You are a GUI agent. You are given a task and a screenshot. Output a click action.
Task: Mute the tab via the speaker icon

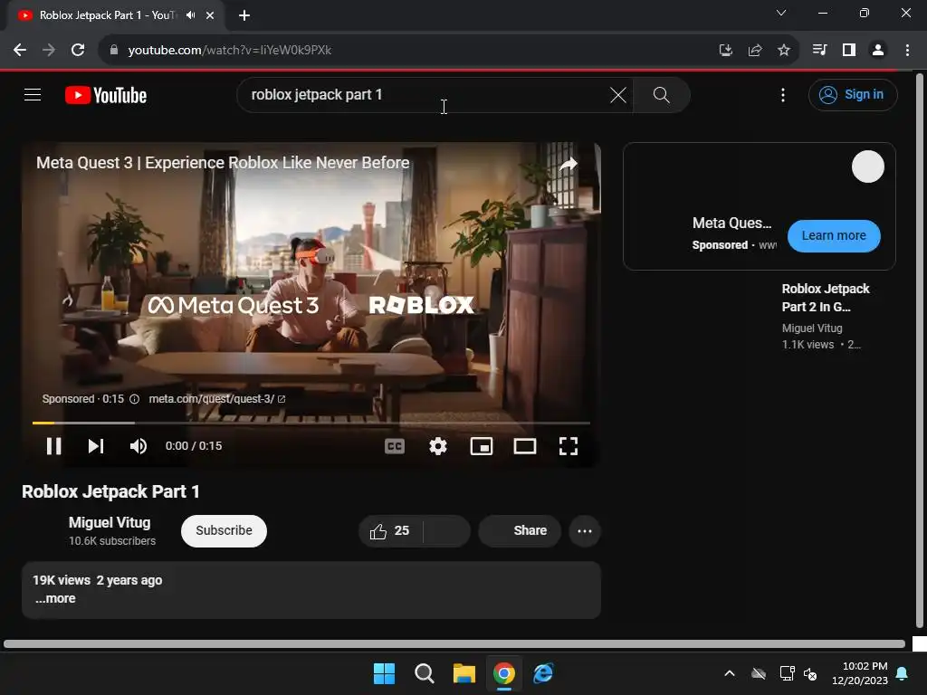[190, 15]
